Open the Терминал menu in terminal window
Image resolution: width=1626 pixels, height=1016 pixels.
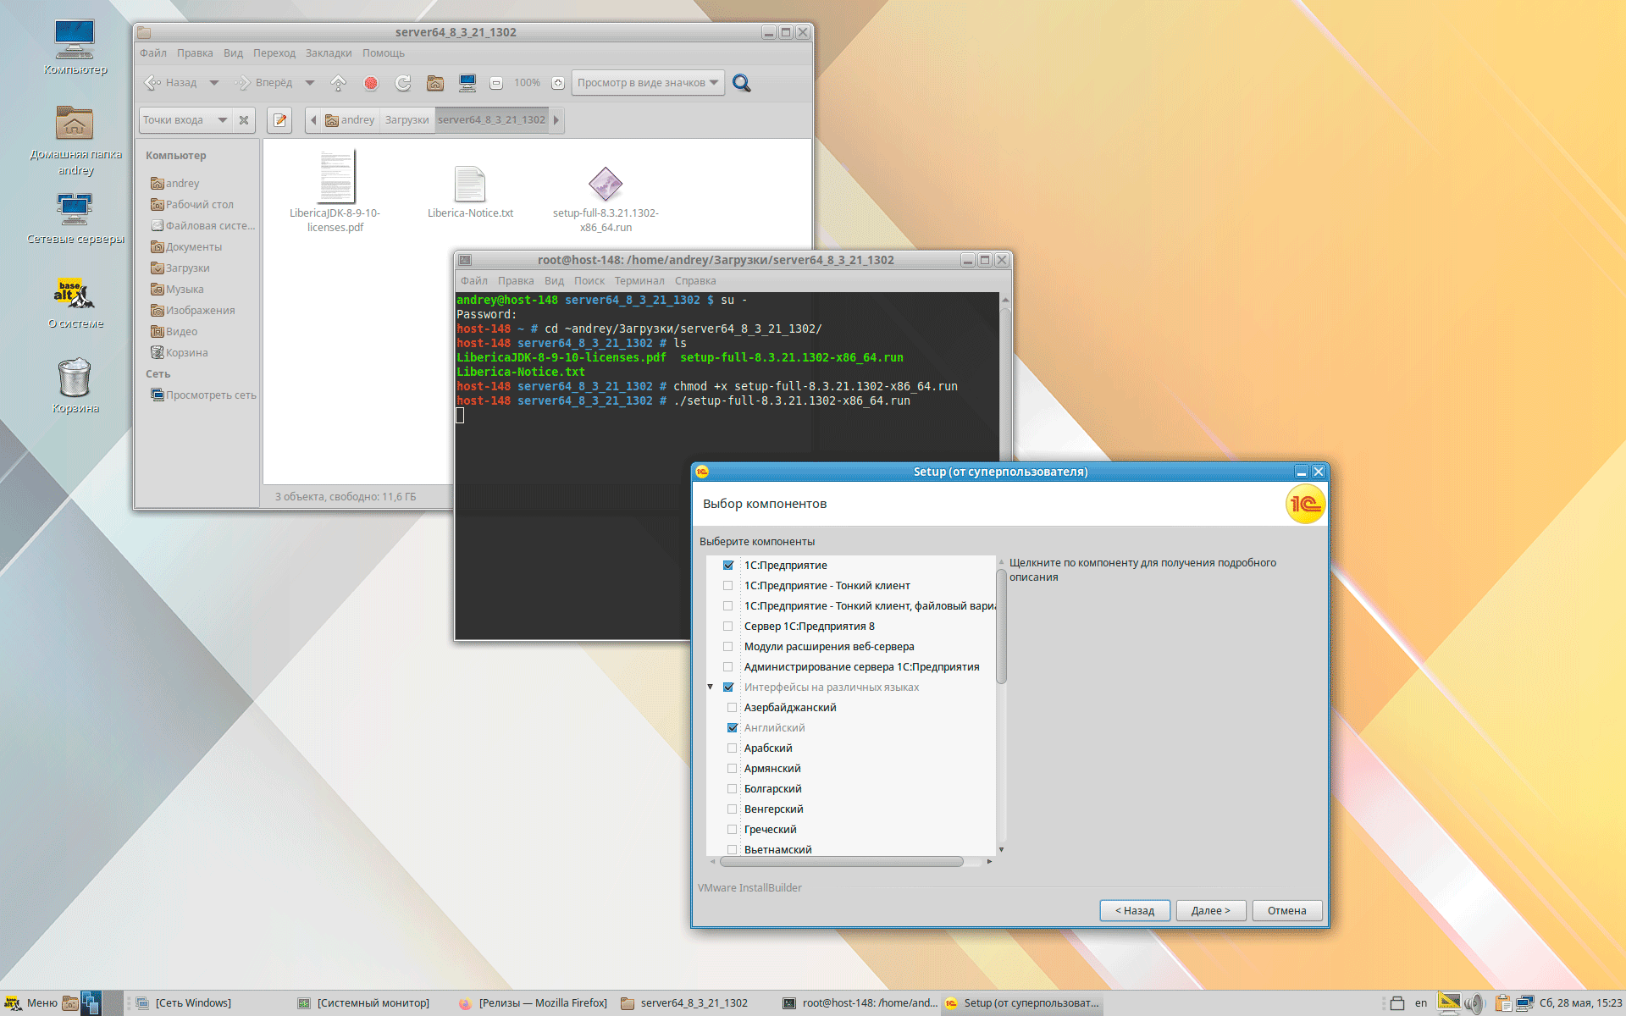[x=639, y=281]
